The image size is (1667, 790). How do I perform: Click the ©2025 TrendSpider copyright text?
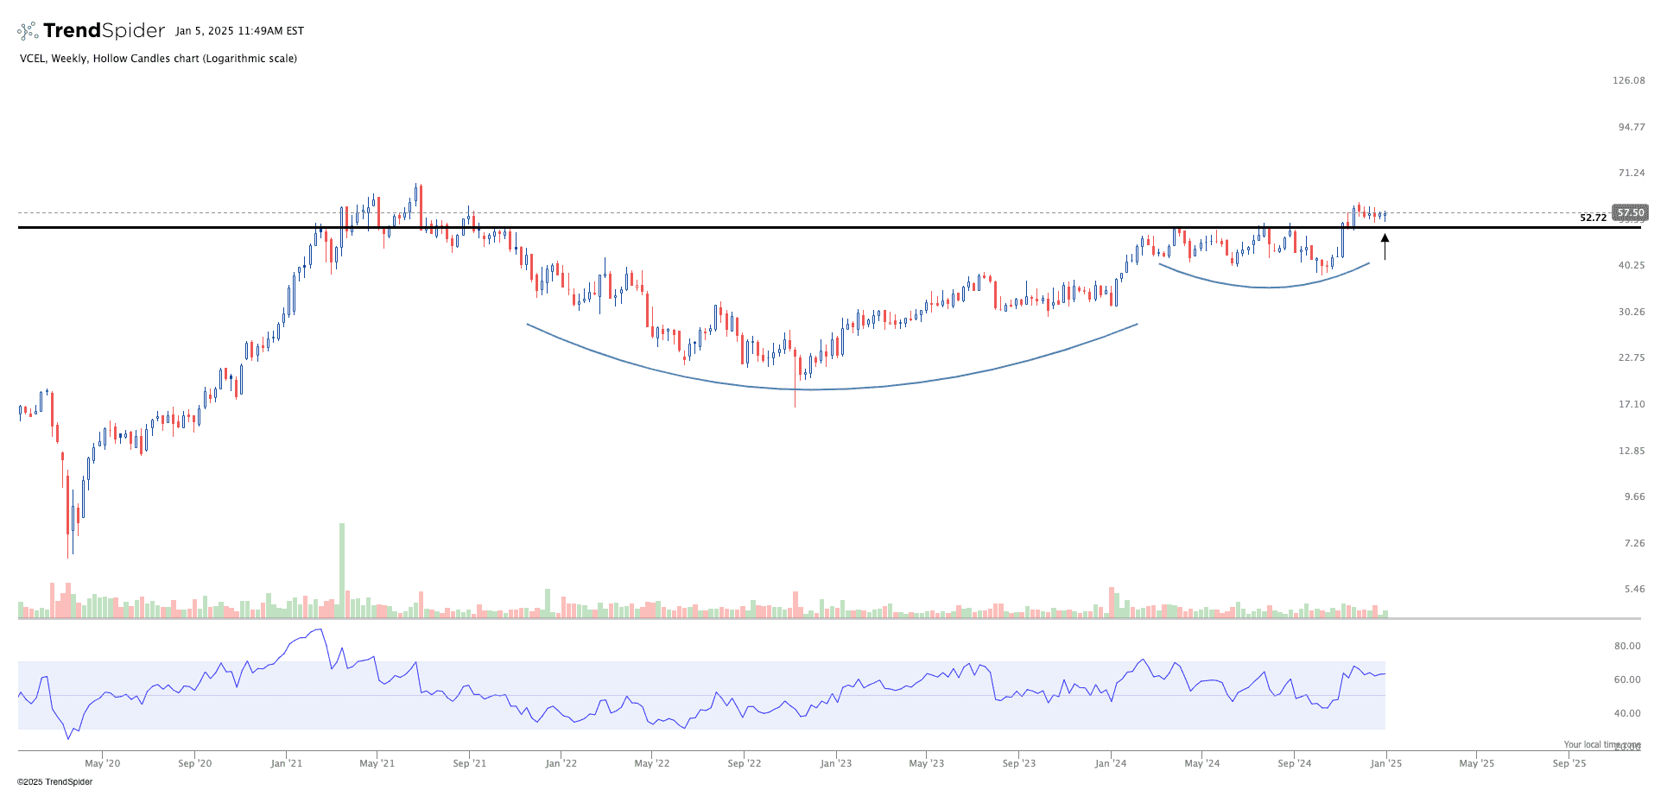54,782
